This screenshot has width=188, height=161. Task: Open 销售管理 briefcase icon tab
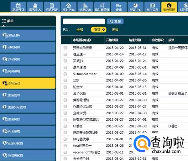tap(169, 7)
